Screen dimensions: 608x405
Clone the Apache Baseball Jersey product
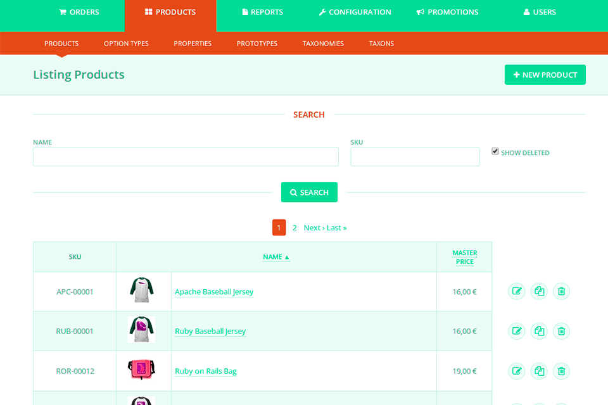539,292
